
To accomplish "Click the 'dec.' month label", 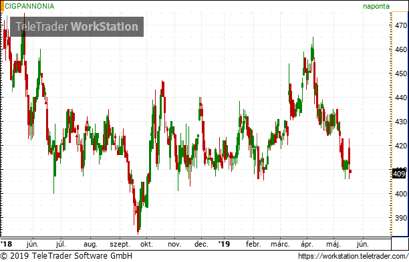I will 201,244.
